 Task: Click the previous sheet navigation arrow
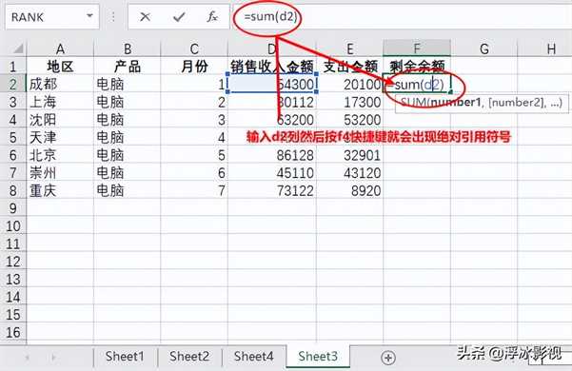(27, 358)
